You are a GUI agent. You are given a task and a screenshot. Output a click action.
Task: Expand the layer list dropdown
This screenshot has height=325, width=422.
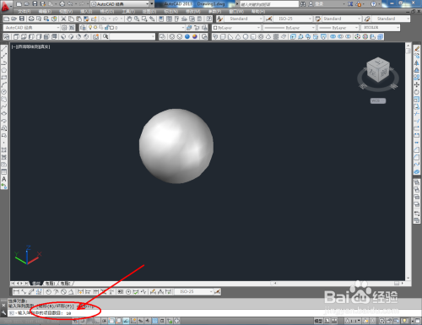point(183,28)
